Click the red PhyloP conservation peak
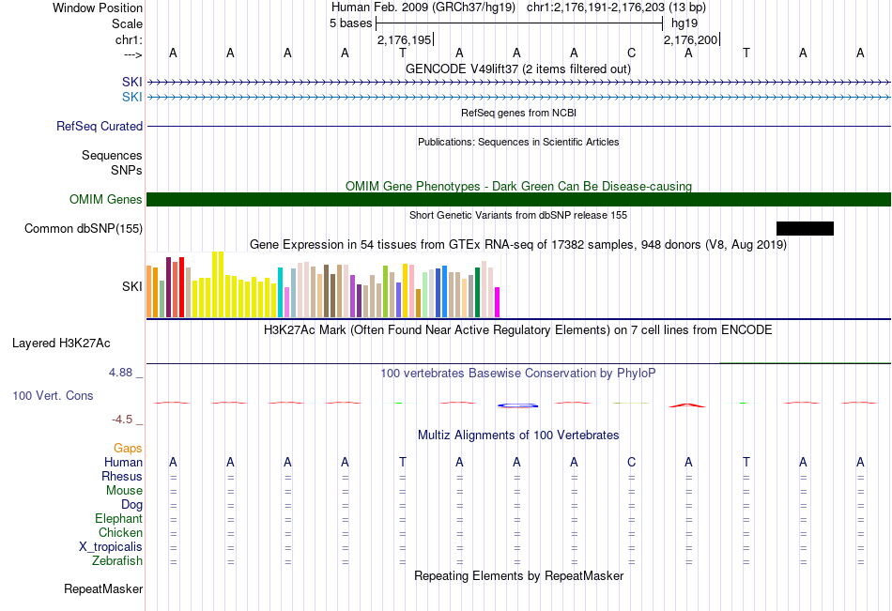 pyautogui.click(x=687, y=405)
